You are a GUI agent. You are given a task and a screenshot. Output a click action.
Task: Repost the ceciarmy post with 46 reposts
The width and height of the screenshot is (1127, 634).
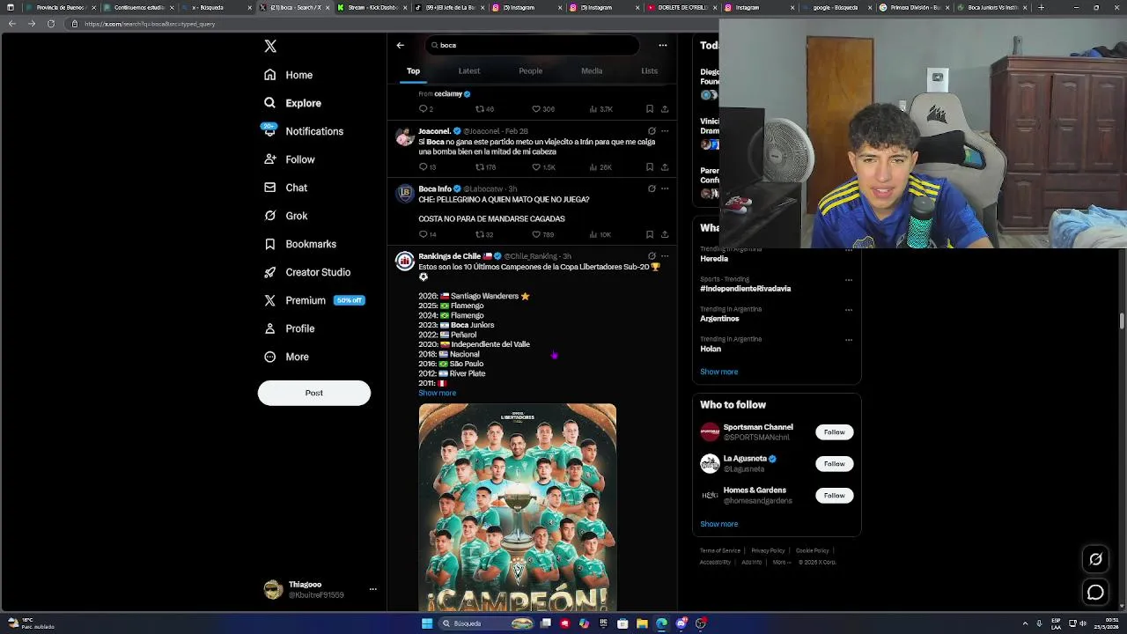484,109
